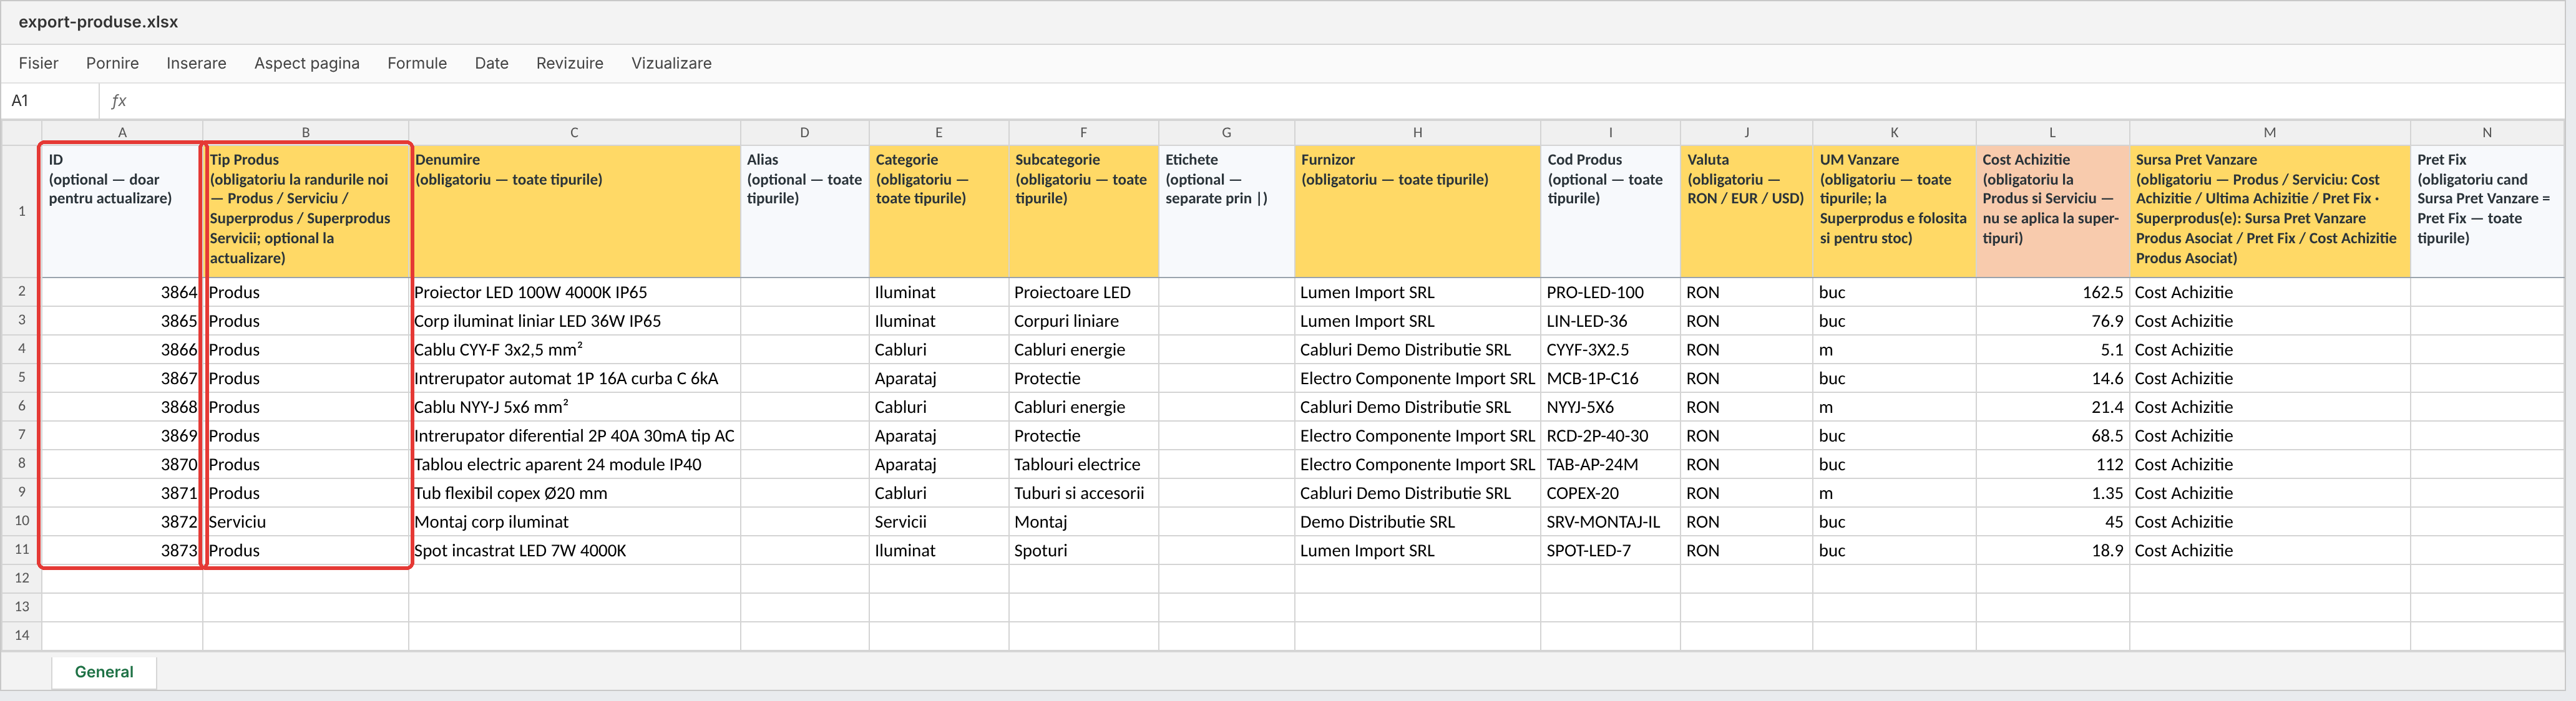Select column H header
The height and width of the screenshot is (701, 2576).
[x=1417, y=132]
